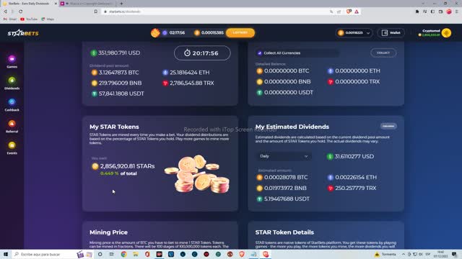Click the orange Lottery button

[240, 32]
